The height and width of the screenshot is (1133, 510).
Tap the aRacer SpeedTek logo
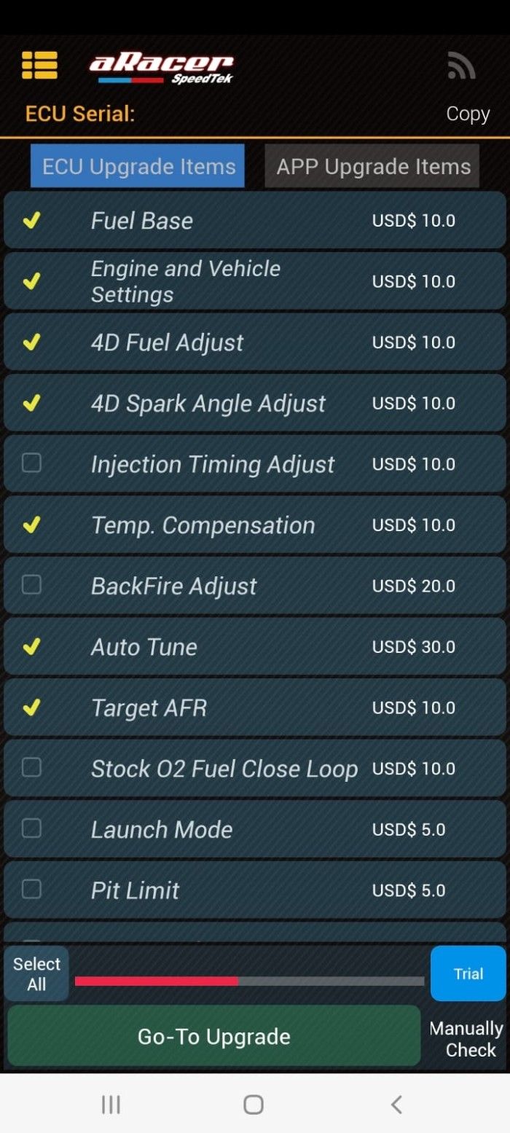[x=161, y=68]
